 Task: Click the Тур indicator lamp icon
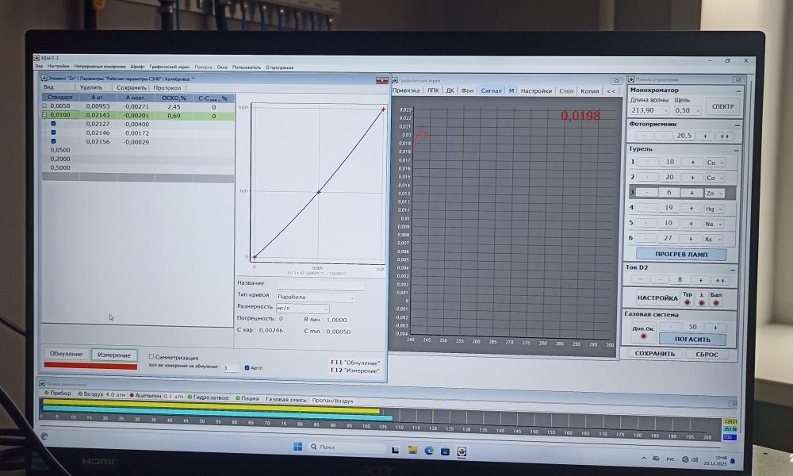(x=688, y=302)
